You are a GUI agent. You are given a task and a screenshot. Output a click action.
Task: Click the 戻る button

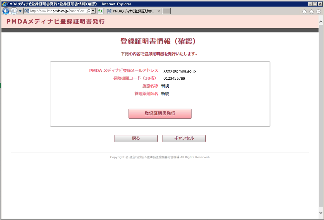[136, 138]
